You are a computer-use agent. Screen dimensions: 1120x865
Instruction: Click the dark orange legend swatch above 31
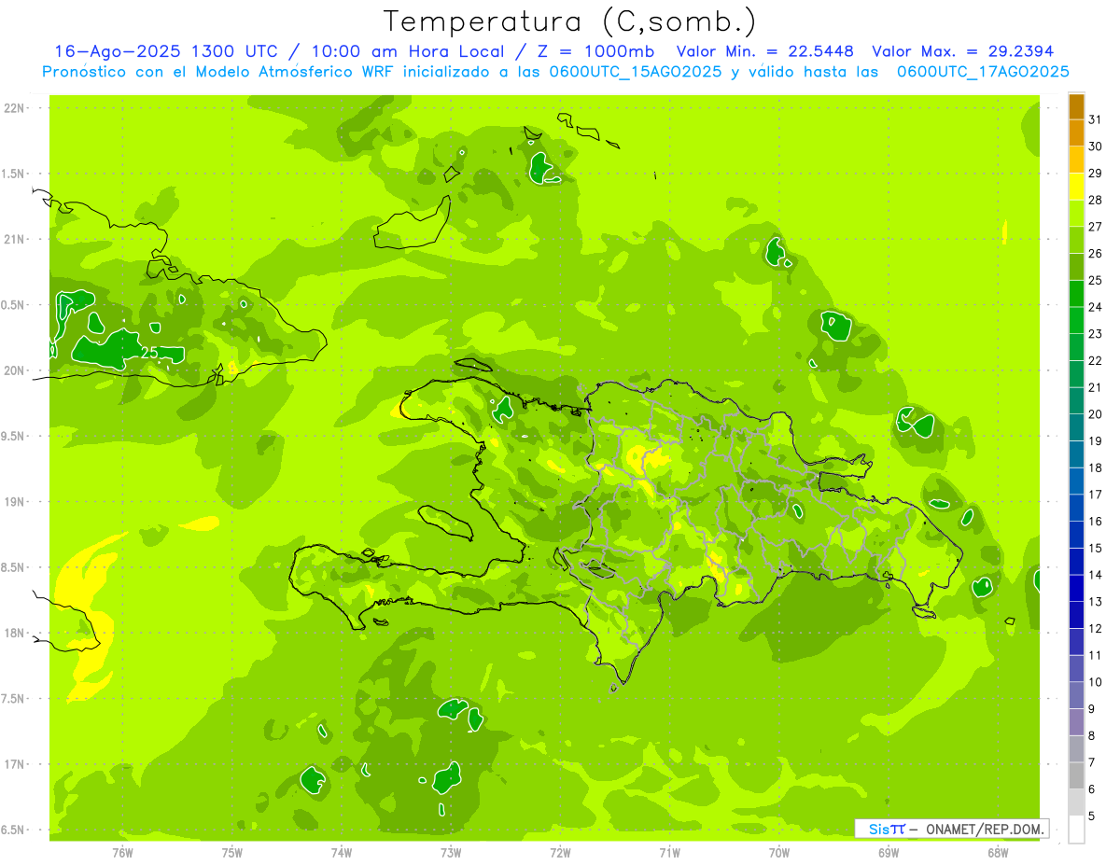tap(1076, 106)
